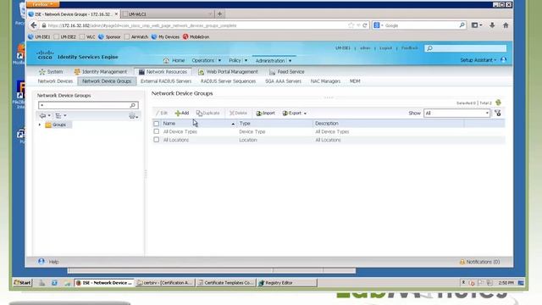Click the ISE header search field

pos(466,48)
